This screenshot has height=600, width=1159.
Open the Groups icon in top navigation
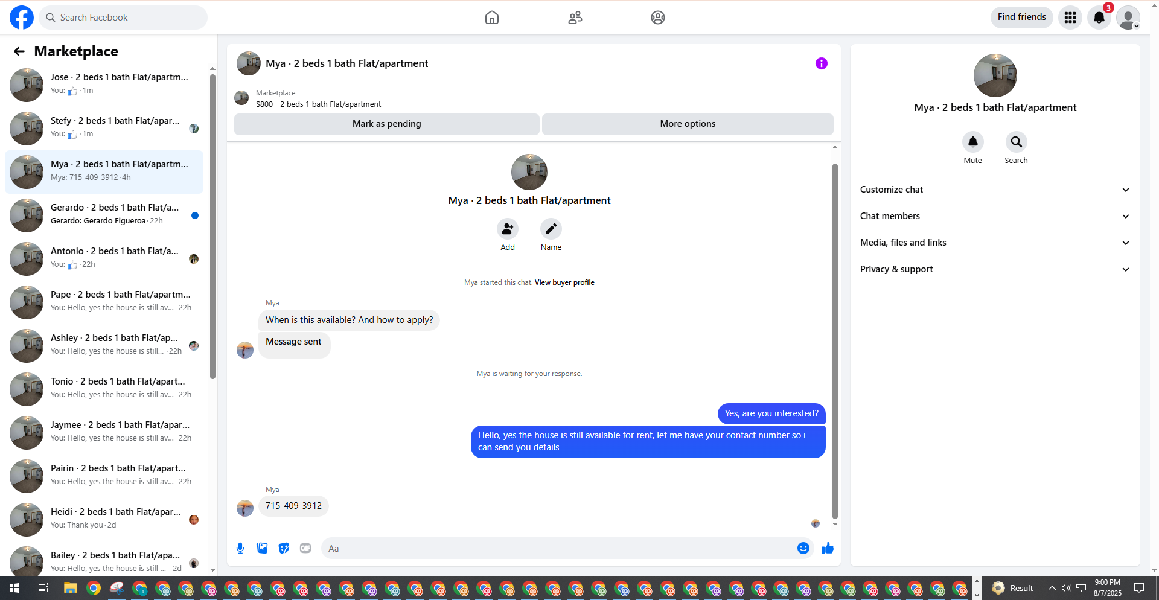(x=658, y=18)
